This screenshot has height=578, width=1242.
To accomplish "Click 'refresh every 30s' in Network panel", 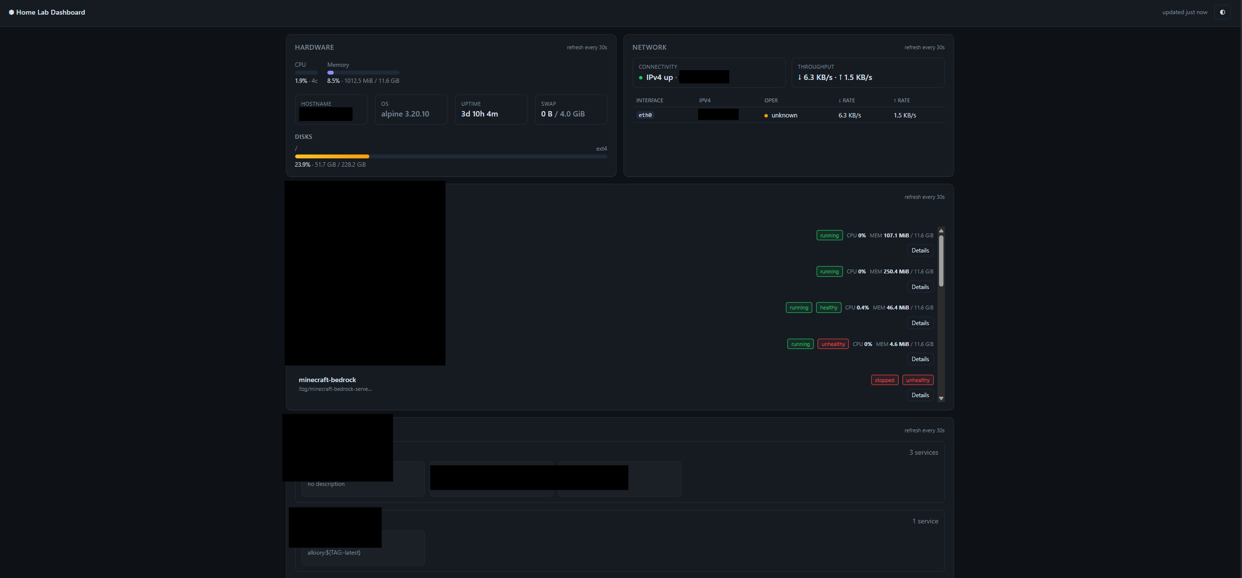I will 924,48.
